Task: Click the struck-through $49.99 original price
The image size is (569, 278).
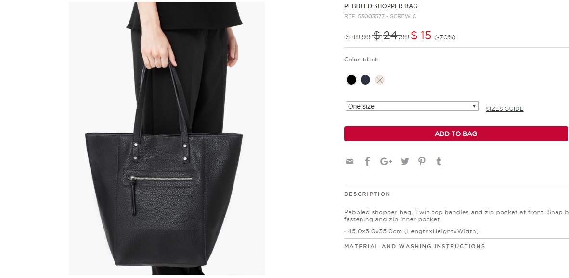Action: pyautogui.click(x=358, y=37)
